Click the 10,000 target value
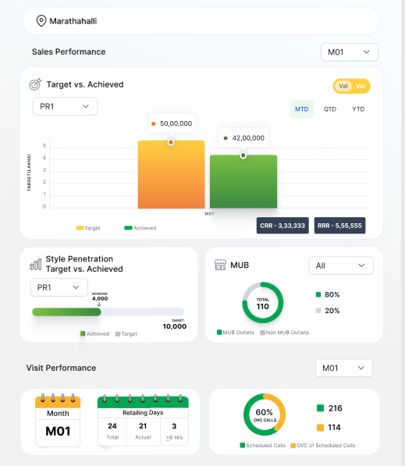The image size is (405, 466). coord(175,326)
